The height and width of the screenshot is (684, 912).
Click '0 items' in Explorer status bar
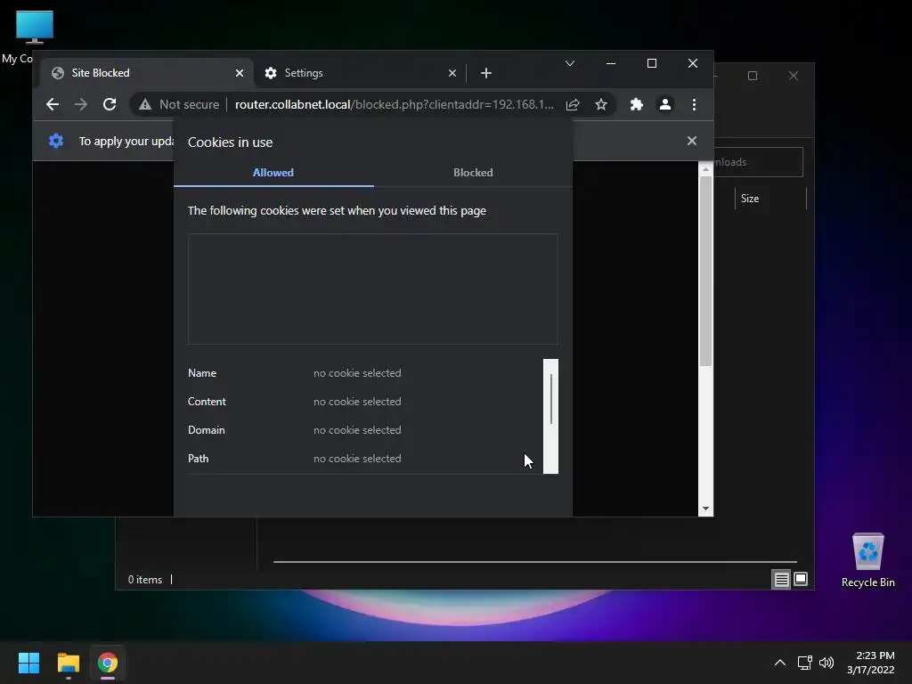(145, 580)
